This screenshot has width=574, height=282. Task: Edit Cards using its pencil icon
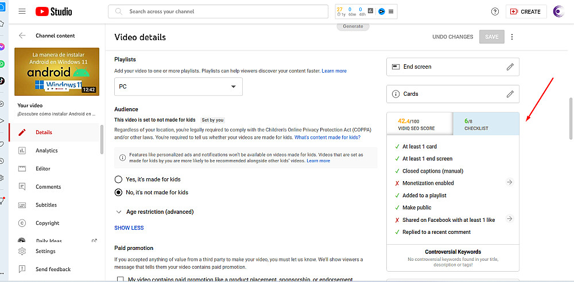click(x=510, y=94)
